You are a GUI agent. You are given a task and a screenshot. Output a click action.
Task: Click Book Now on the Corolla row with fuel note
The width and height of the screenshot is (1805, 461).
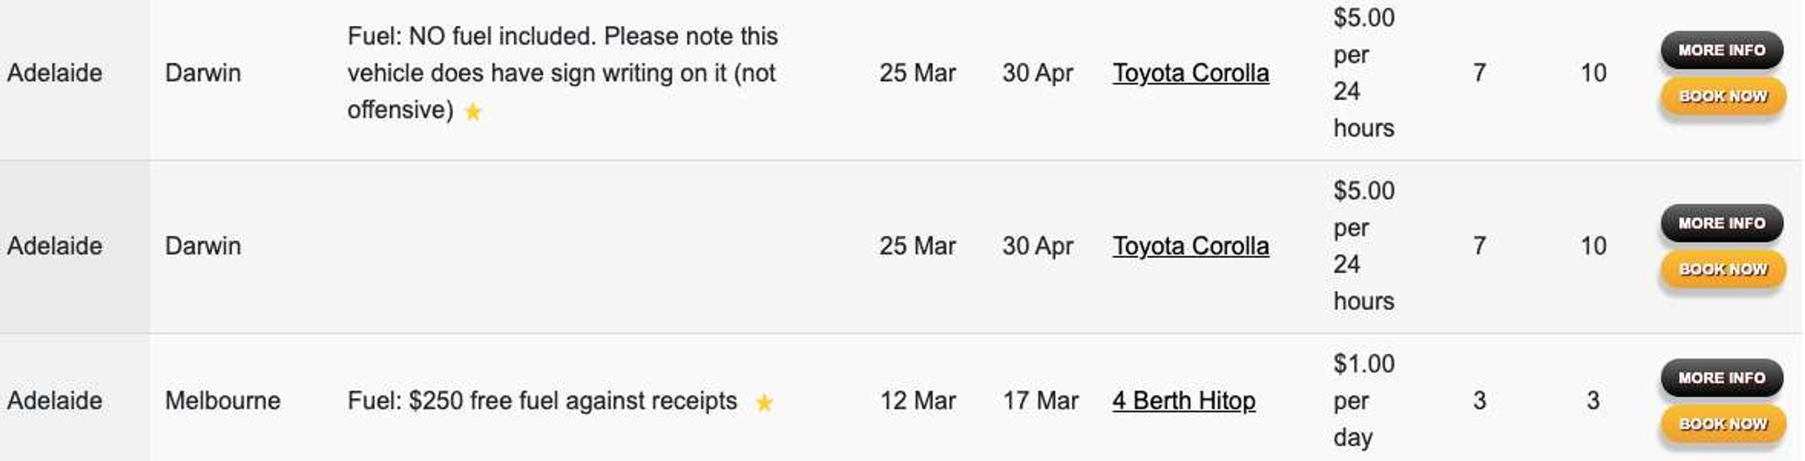pyautogui.click(x=1722, y=97)
